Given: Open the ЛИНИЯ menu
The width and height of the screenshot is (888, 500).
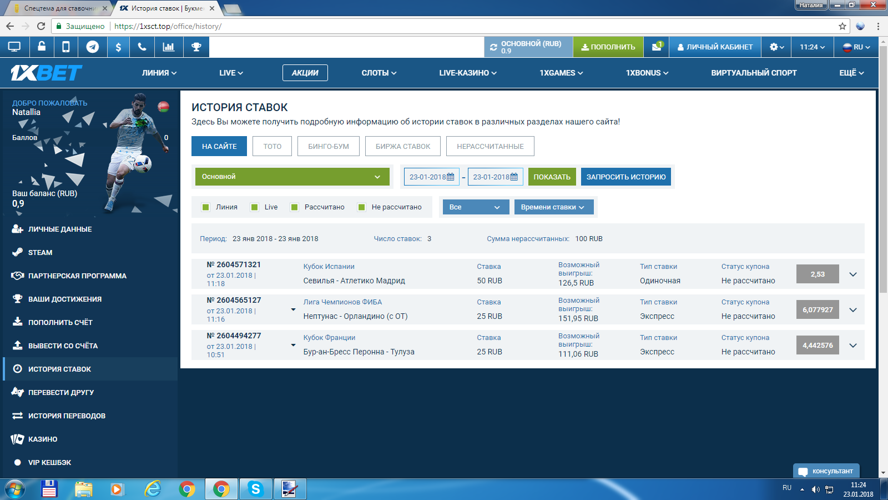Looking at the screenshot, I should point(159,73).
